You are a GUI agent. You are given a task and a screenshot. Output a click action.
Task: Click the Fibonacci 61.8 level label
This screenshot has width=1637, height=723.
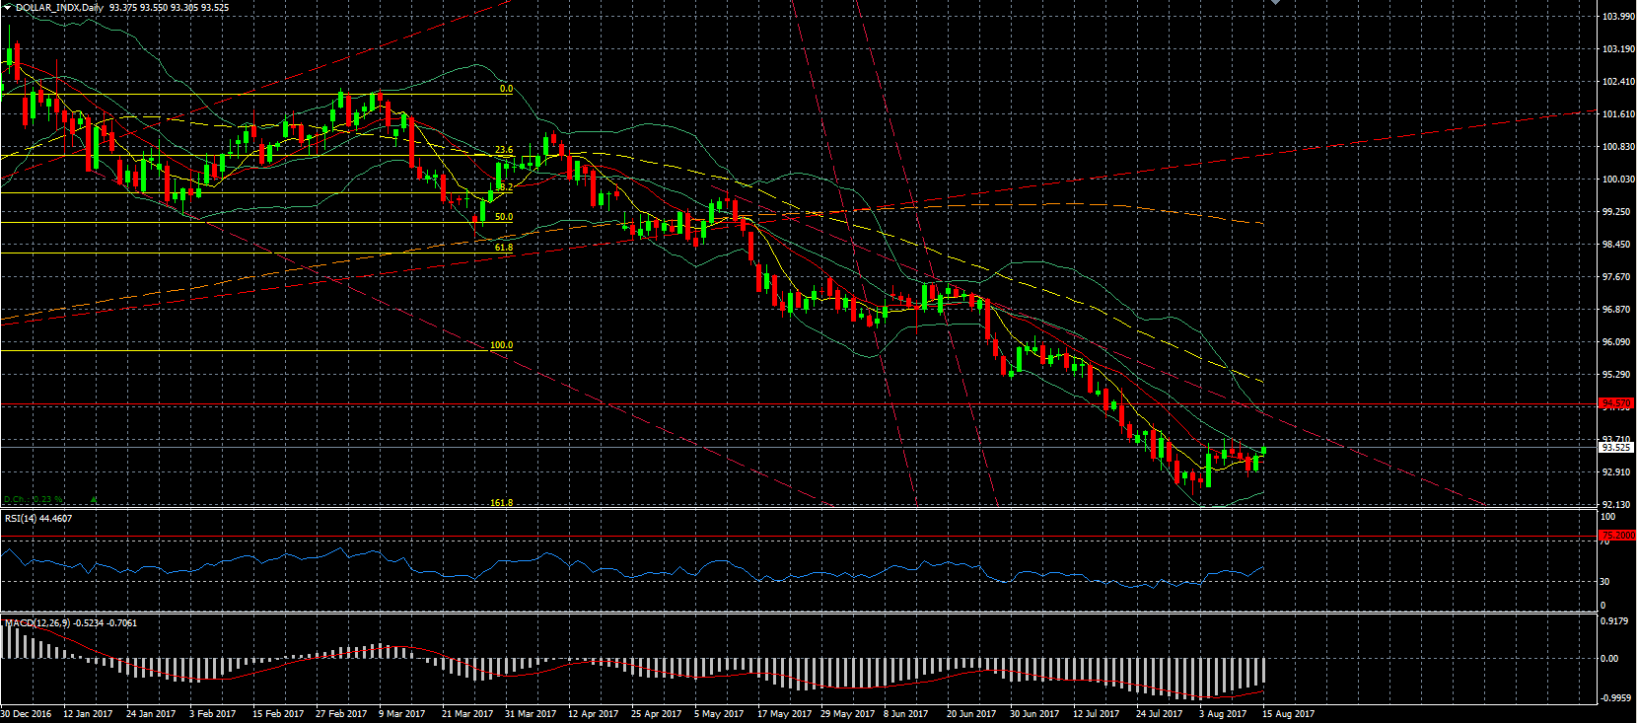[503, 248]
